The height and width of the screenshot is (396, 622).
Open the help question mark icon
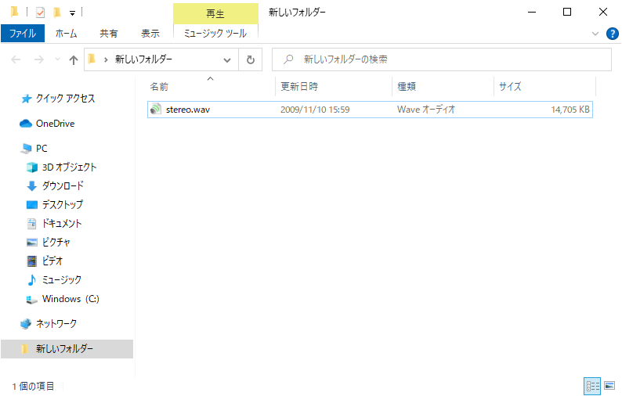coord(612,34)
